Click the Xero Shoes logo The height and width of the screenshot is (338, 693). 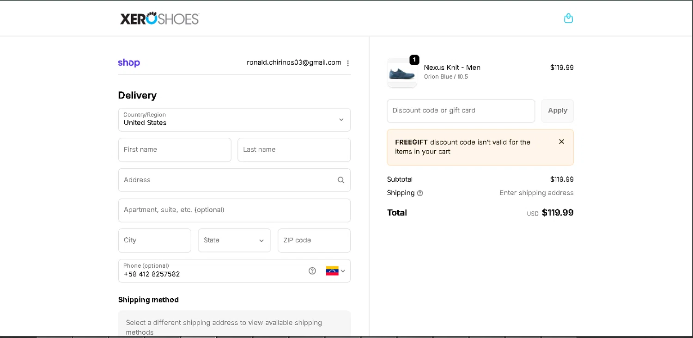(159, 18)
